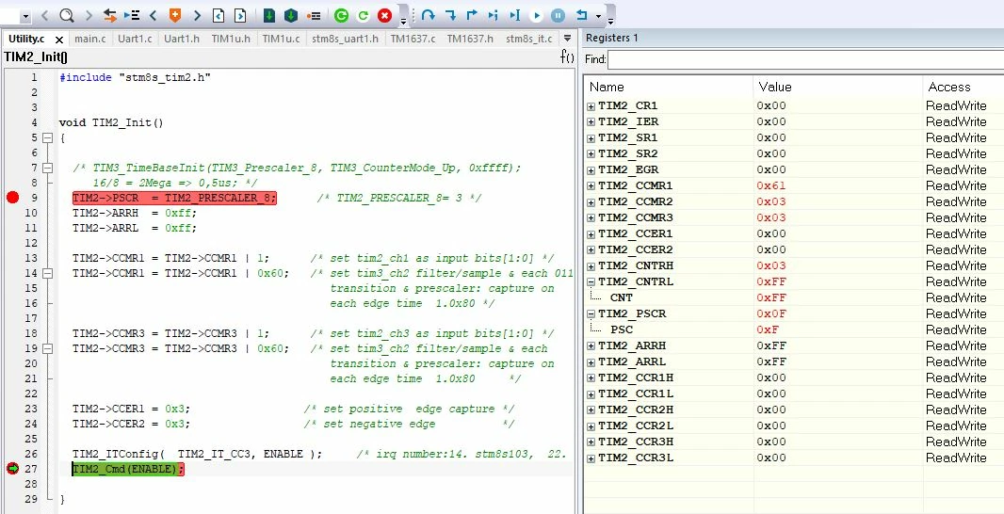This screenshot has height=514, width=1004.
Task: Click the Download and Debug icon
Action: (x=269, y=15)
